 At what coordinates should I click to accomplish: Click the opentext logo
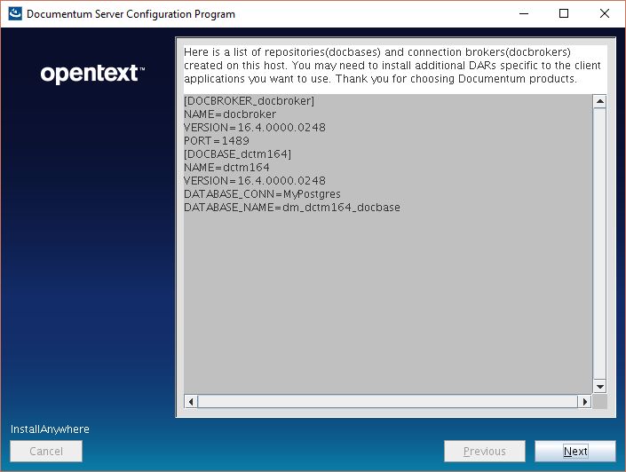[x=92, y=74]
